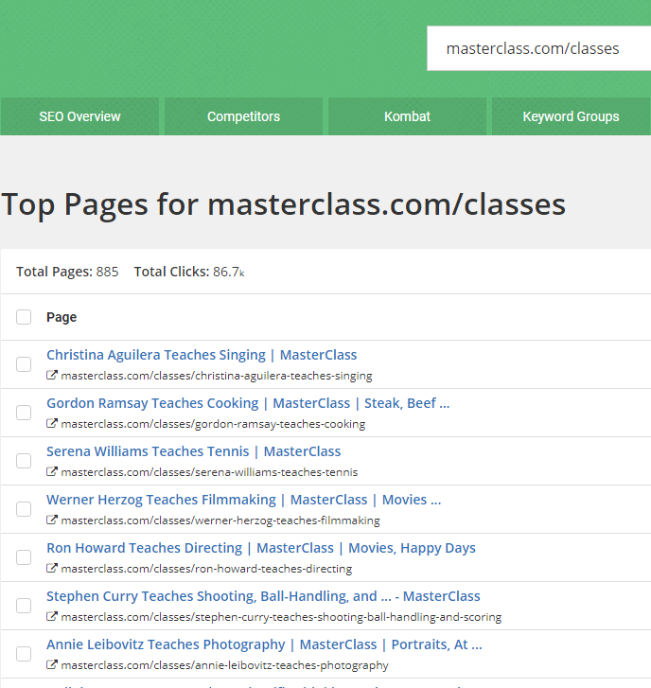Viewport: 651px width, 688px height.
Task: Click the Total Pages: 885 text
Action: coord(67,272)
